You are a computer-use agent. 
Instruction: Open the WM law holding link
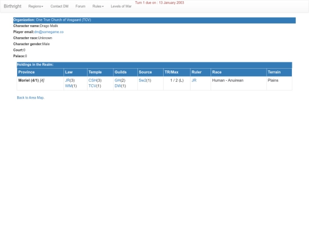click(x=69, y=86)
